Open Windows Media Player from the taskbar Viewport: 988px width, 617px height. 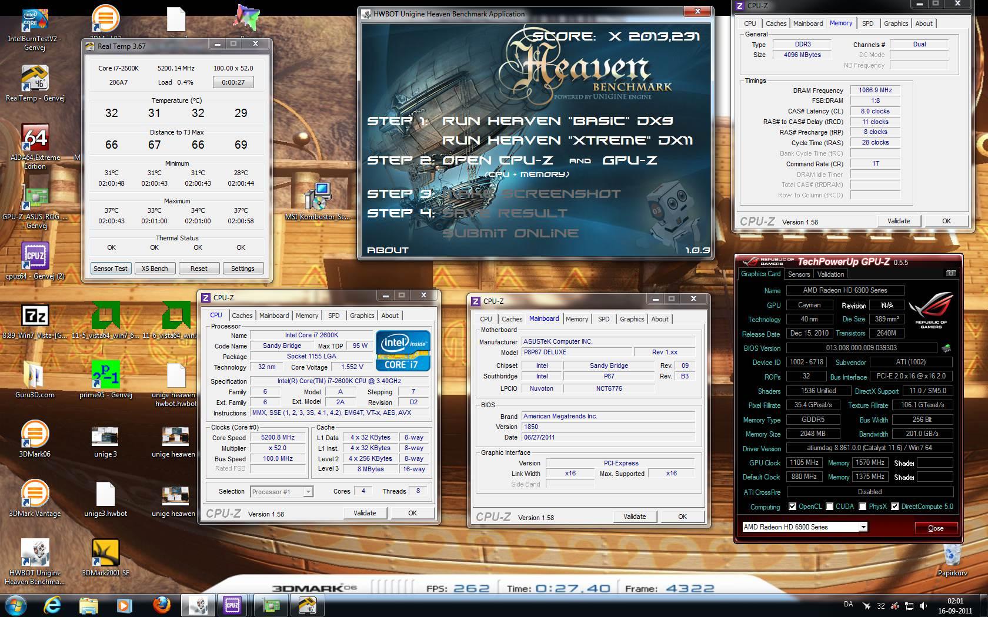124,605
